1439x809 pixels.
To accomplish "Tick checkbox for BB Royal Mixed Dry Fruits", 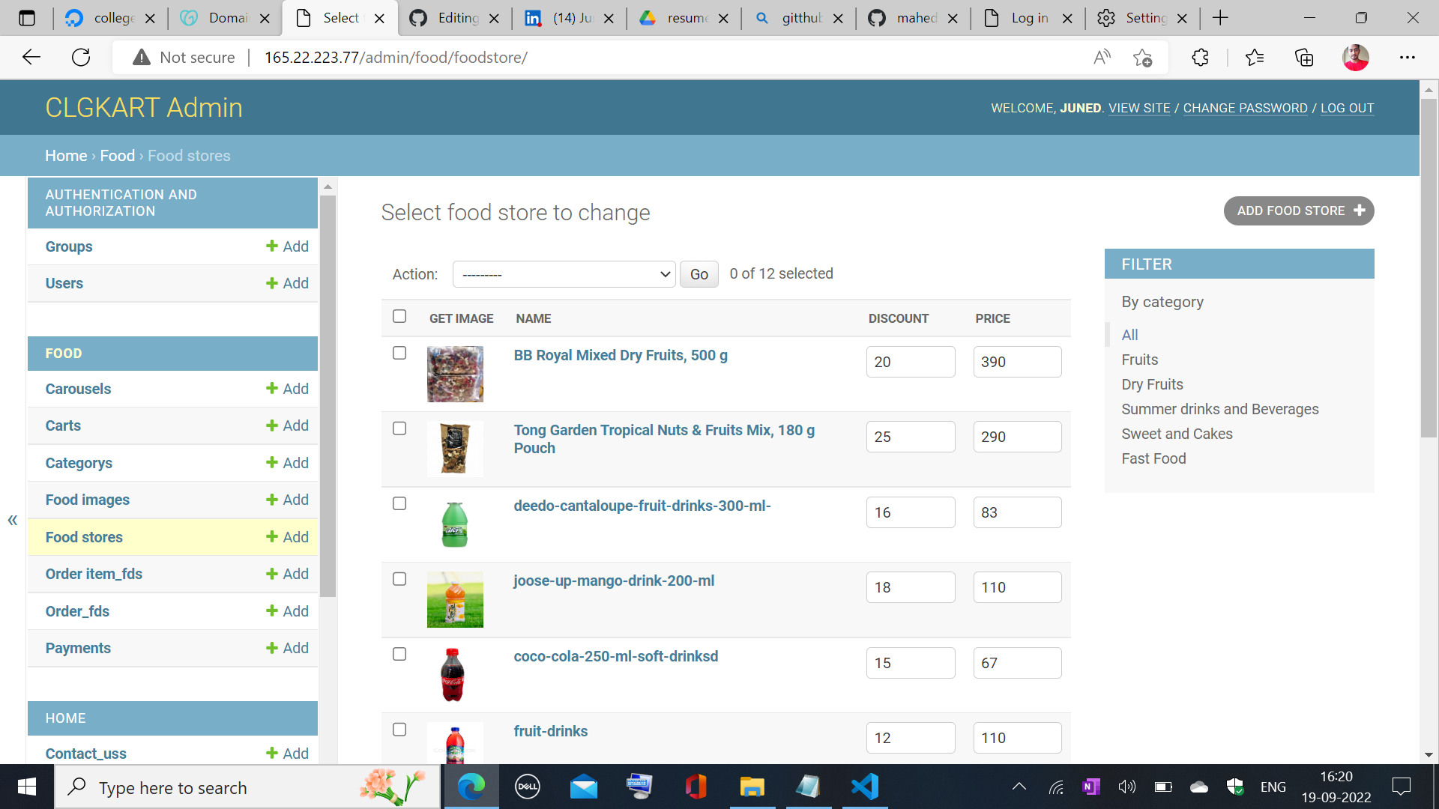I will point(399,353).
